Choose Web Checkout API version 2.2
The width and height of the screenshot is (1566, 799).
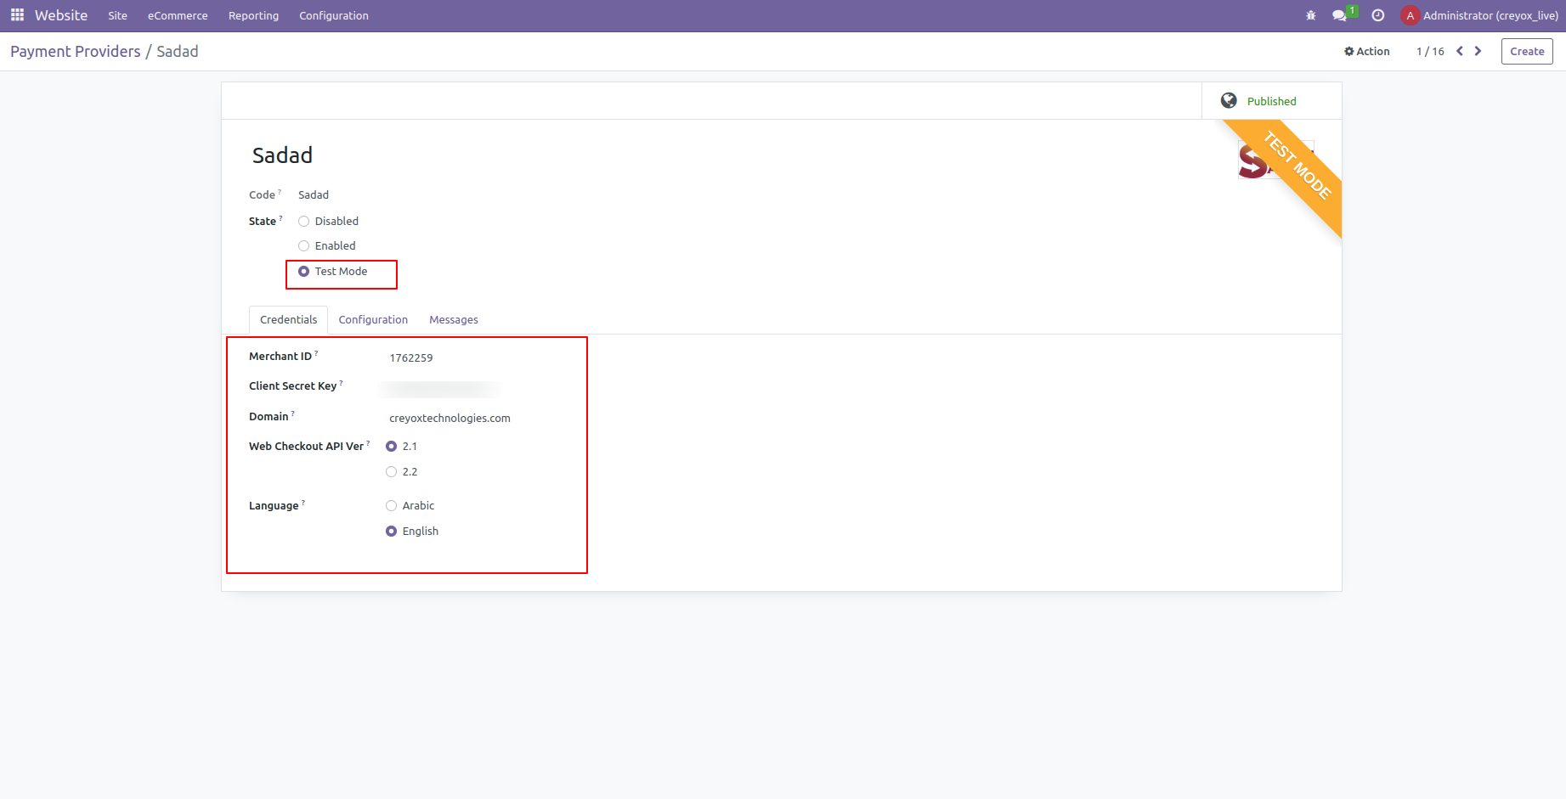[x=392, y=472]
